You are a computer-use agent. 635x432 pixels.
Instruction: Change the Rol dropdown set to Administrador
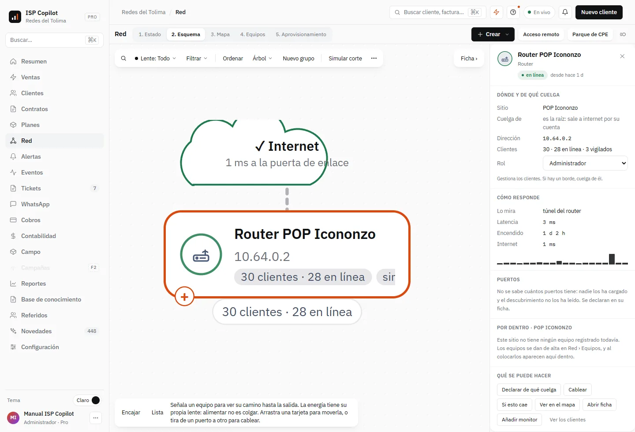pyautogui.click(x=585, y=163)
